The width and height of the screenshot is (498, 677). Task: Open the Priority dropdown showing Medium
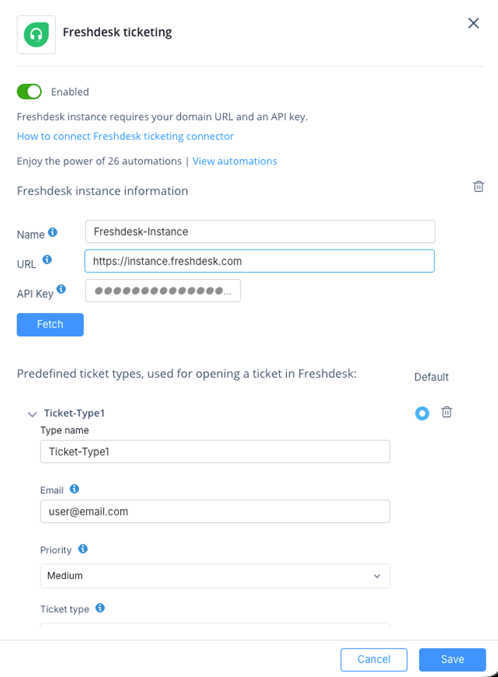click(x=215, y=576)
